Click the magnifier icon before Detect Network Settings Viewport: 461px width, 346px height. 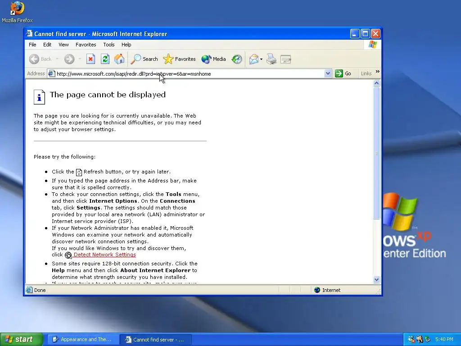click(68, 255)
